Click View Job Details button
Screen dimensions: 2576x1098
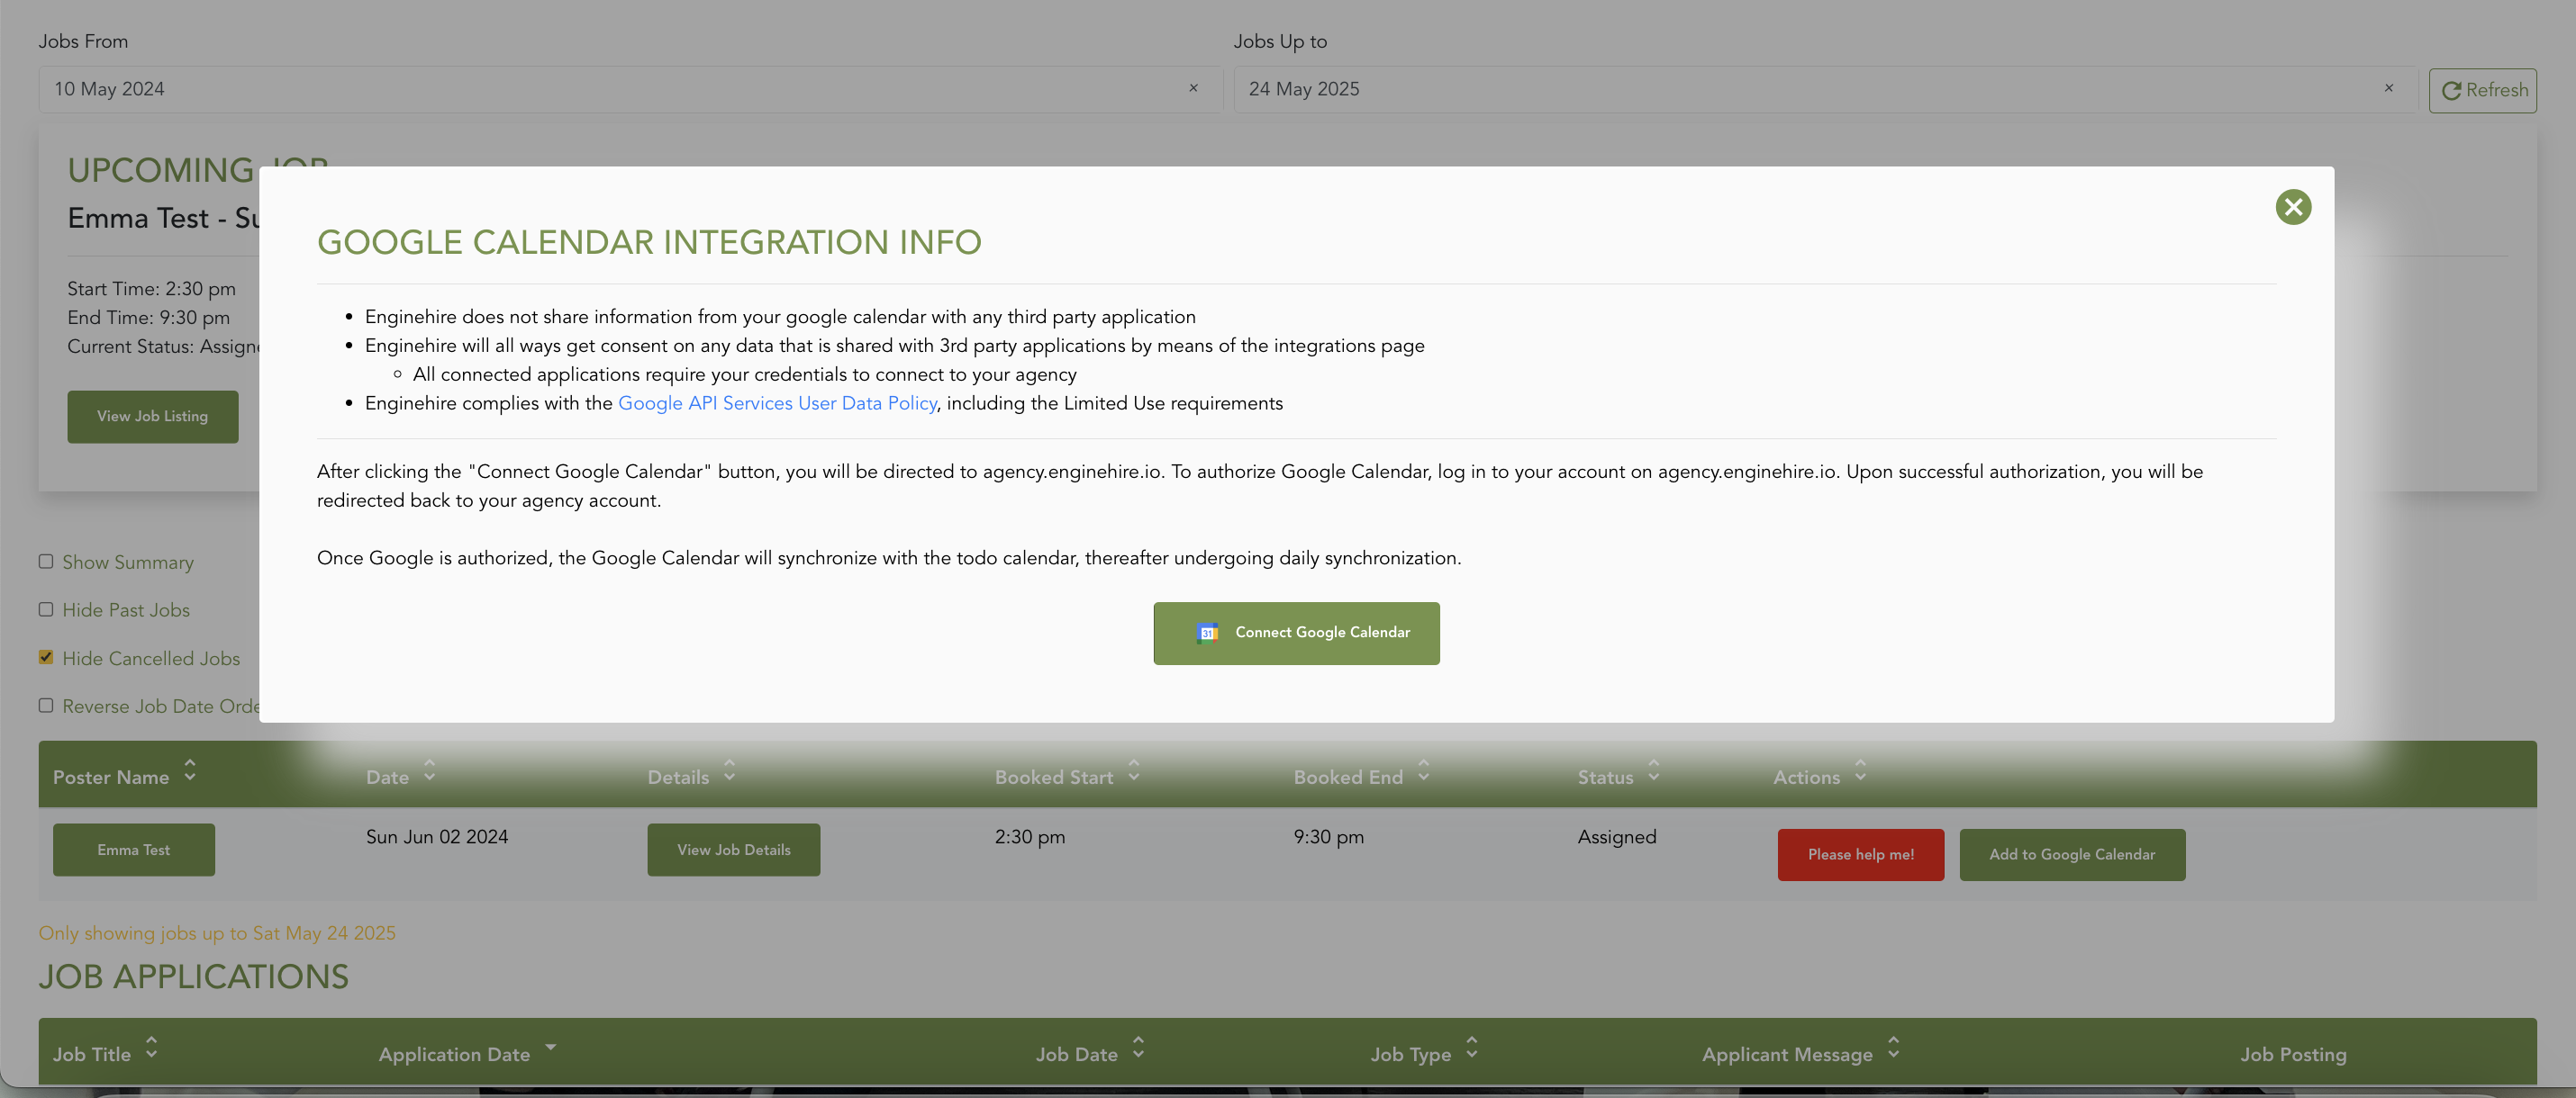(x=733, y=850)
